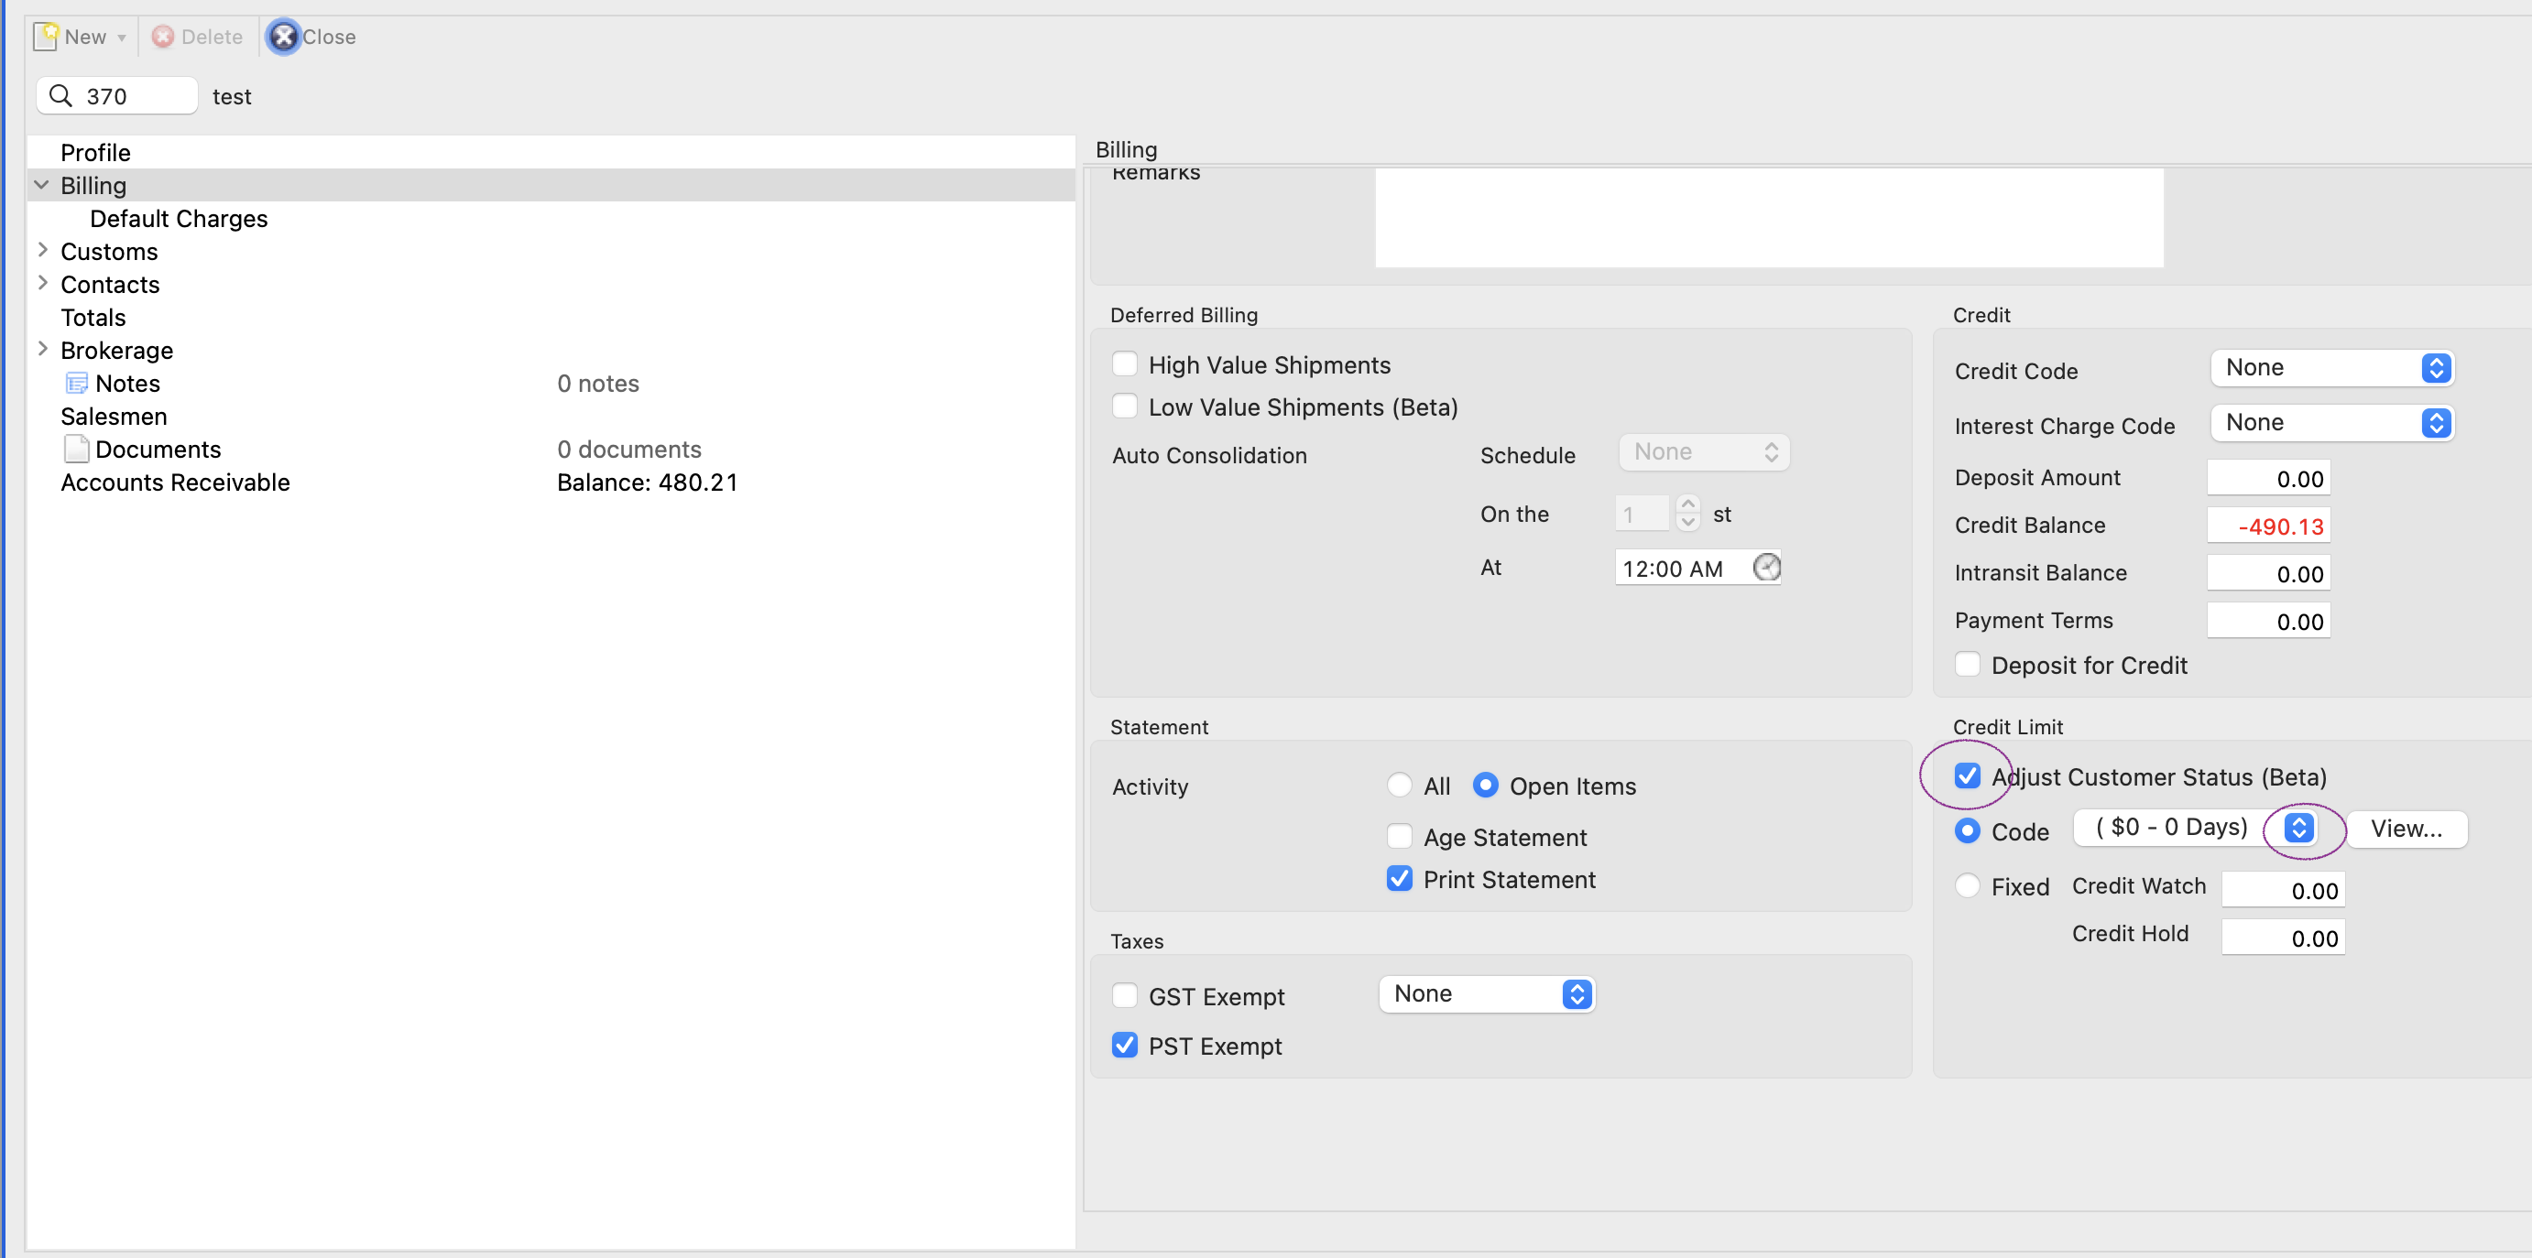Uncheck Print Statement checkbox

[x=1399, y=879]
